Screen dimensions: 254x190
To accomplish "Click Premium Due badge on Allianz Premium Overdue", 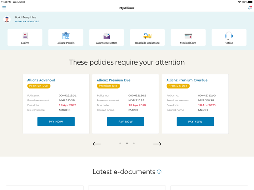I will 178,86.
